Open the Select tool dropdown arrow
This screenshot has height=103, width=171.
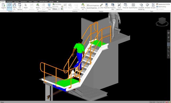tap(26, 9)
